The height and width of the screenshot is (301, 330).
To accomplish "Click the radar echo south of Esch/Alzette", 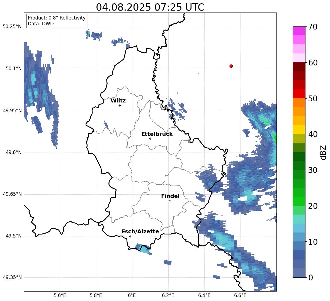I will 143,249.
